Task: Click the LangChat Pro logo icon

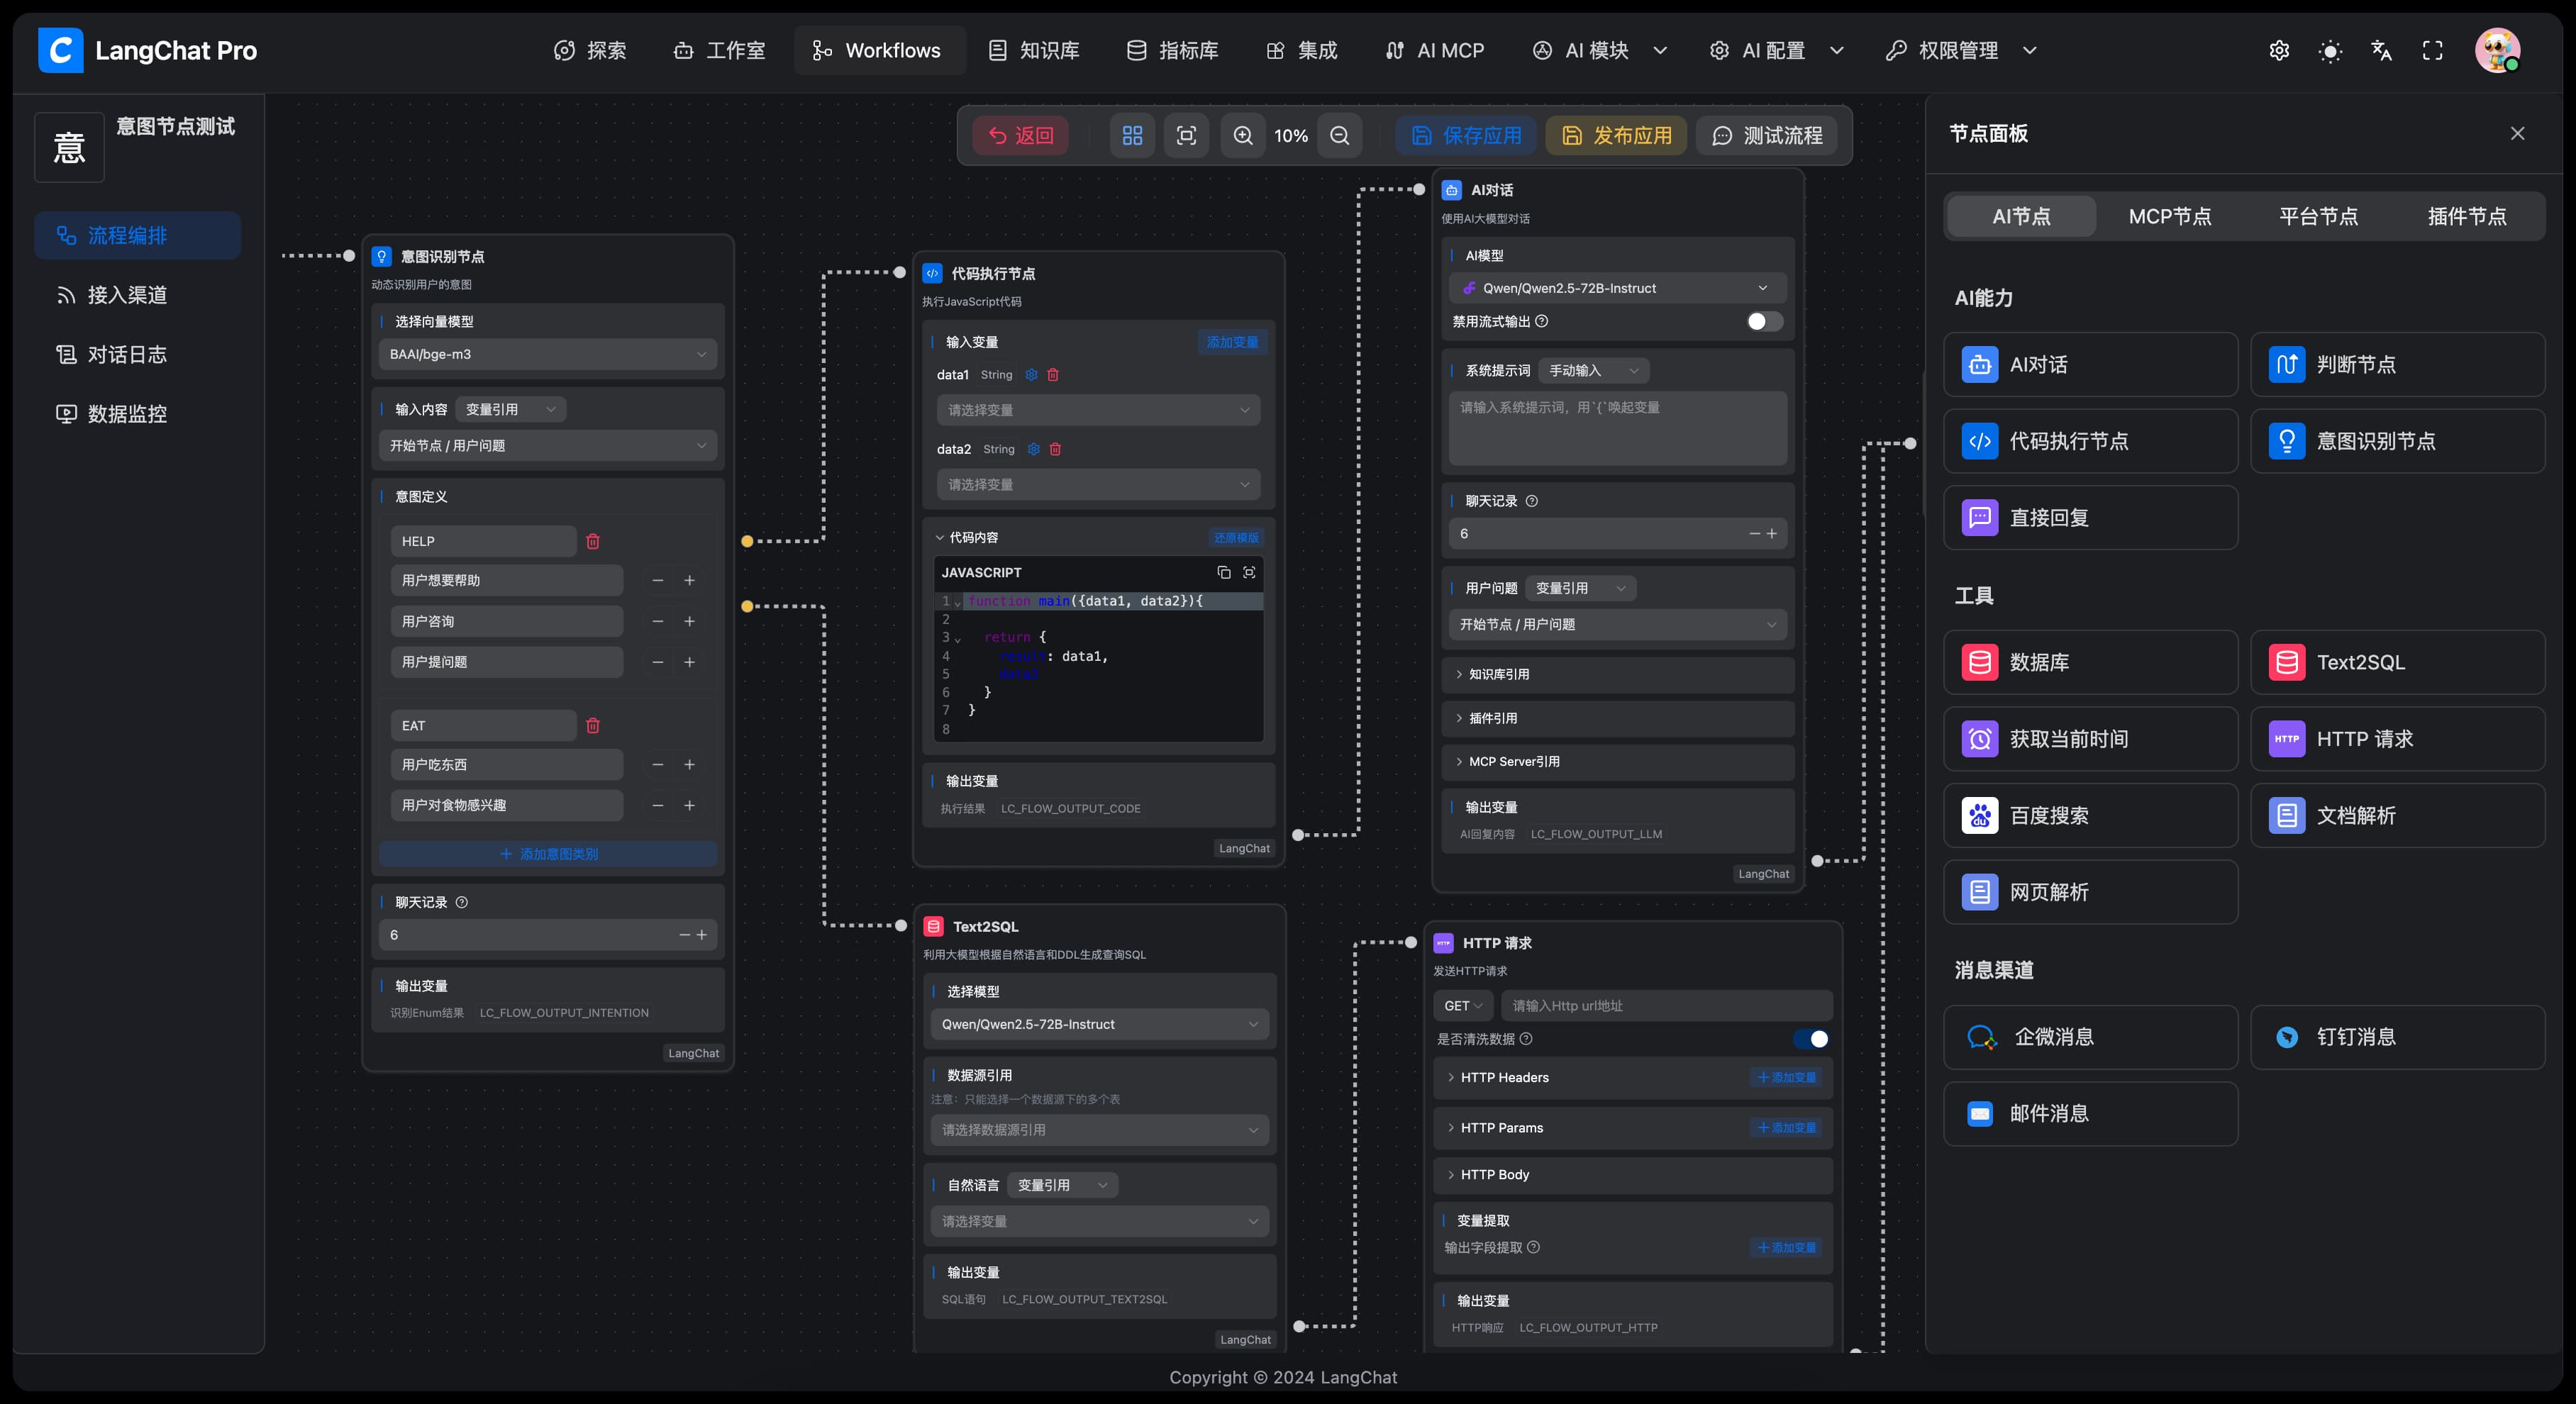Action: 61,50
